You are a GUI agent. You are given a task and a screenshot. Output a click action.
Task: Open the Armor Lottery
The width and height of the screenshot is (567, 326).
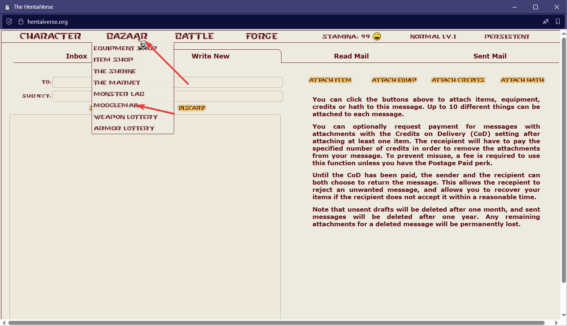coord(124,128)
